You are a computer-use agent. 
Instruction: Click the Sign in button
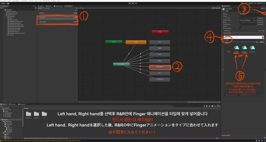(3, 3)
